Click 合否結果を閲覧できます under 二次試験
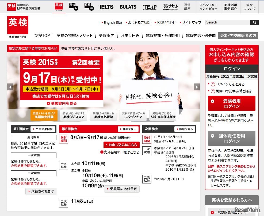 click(x=29, y=184)
